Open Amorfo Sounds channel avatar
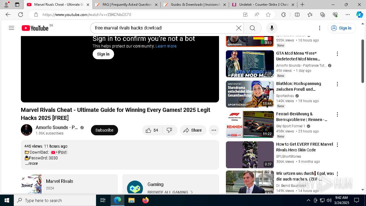 27,130
